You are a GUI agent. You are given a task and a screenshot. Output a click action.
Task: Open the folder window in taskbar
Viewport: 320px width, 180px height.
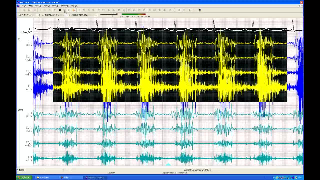44,178
